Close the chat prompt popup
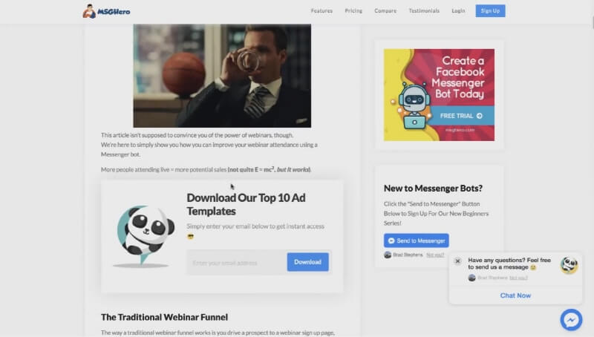 [457, 261]
